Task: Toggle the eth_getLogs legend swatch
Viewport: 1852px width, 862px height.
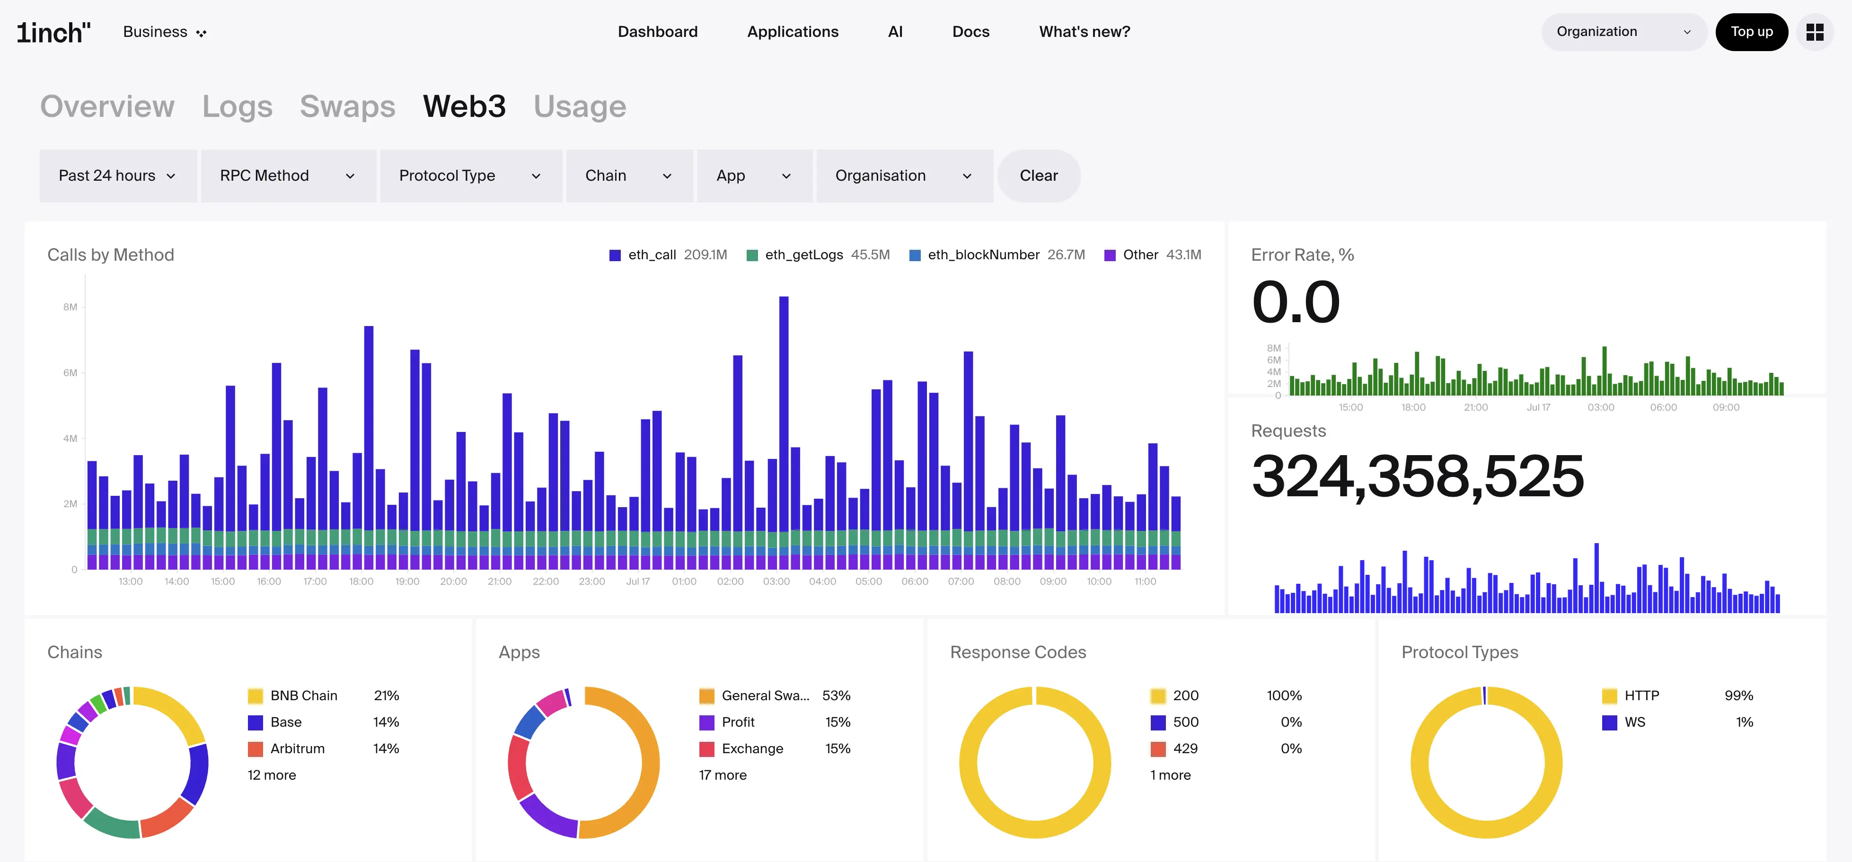Action: pyautogui.click(x=752, y=255)
